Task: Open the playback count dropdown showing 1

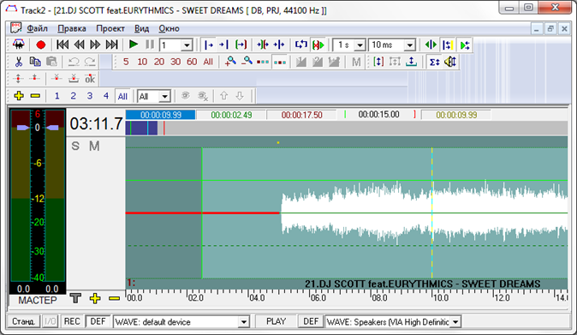Action: 187,45
